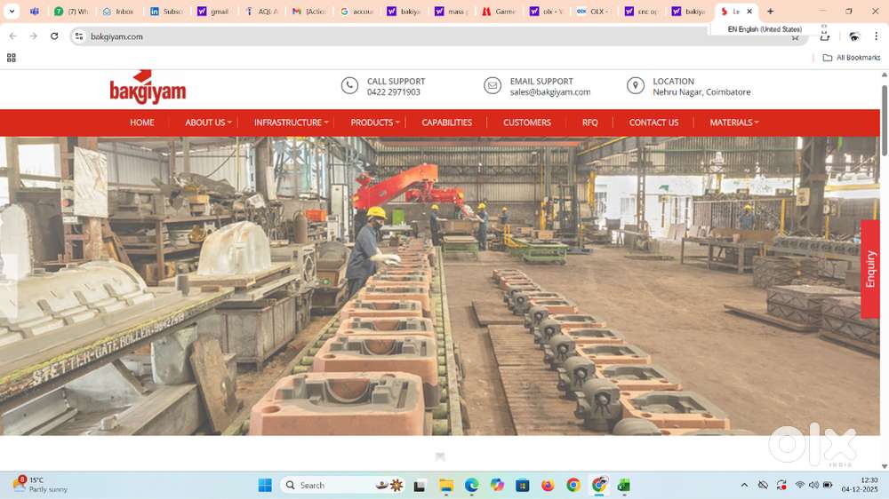
Task: Click the envelope icon beside Email Support
Action: tap(493, 85)
